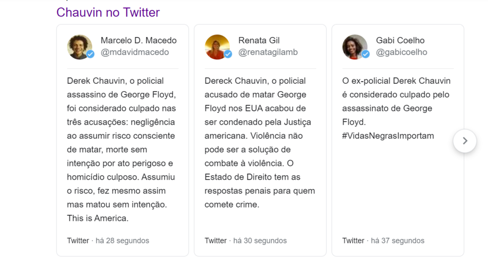The image size is (488, 279).
Task: Open the @mdavidmacedo handle
Action: [x=135, y=52]
